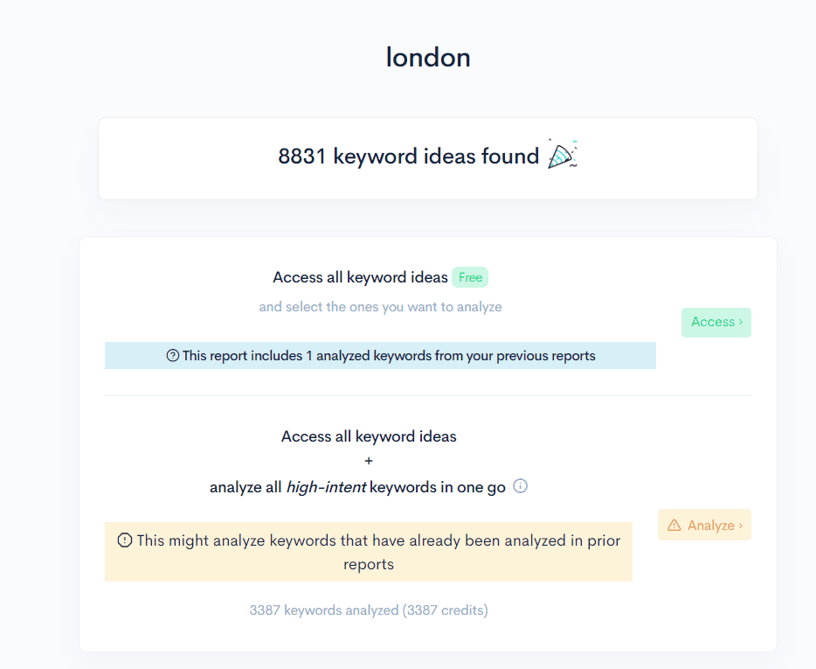Click the orange Analyze button
Viewport: 816px width, 669px height.
point(704,525)
